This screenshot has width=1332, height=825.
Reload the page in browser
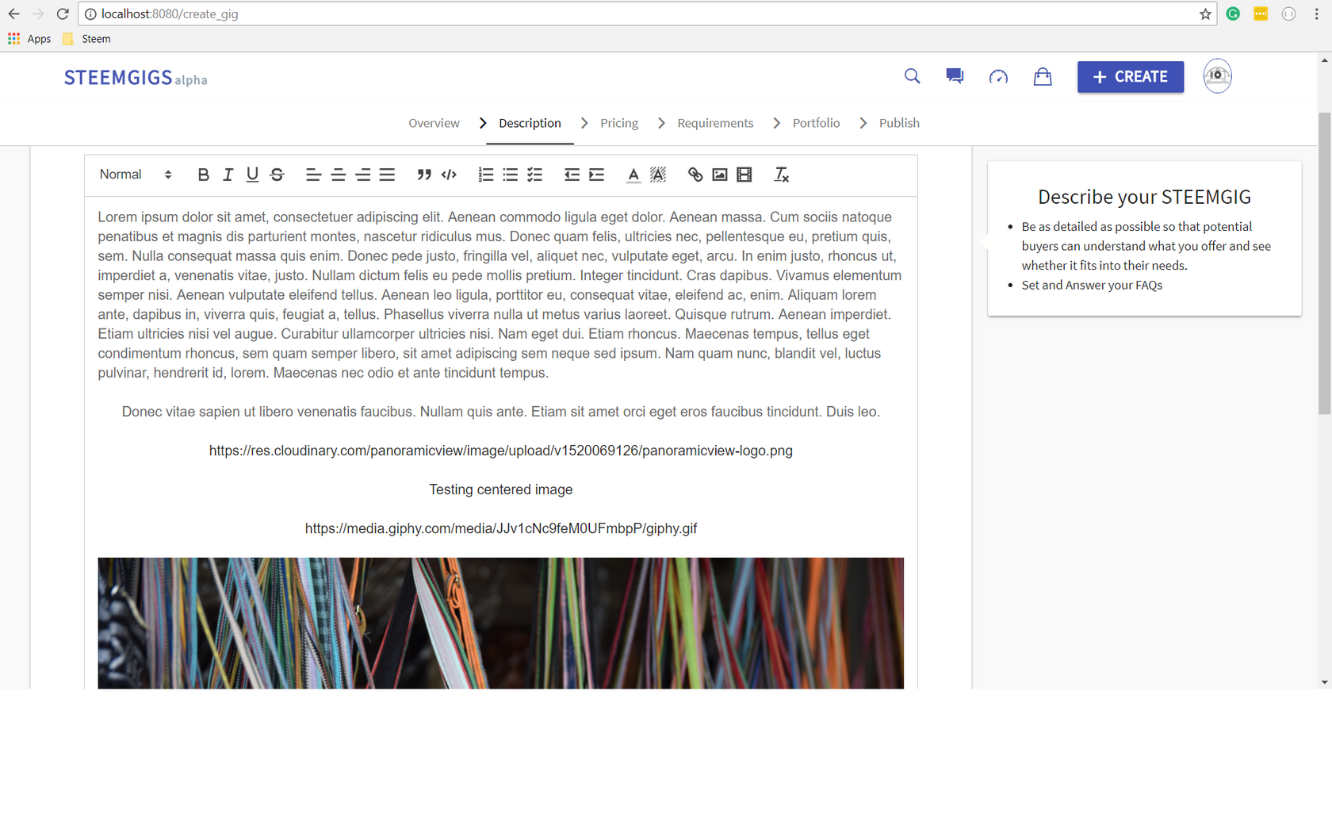(x=63, y=13)
